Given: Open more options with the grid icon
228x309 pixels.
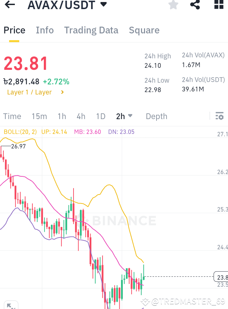Looking at the screenshot, I should [218, 5].
